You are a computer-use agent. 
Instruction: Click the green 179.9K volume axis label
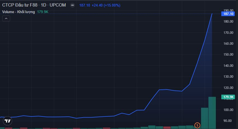pos(228,97)
